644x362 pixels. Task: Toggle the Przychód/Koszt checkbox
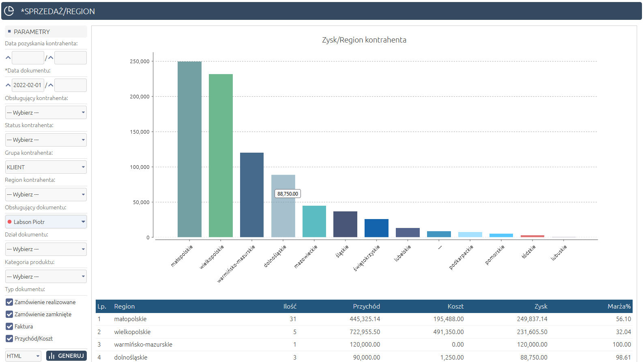[x=9, y=339]
